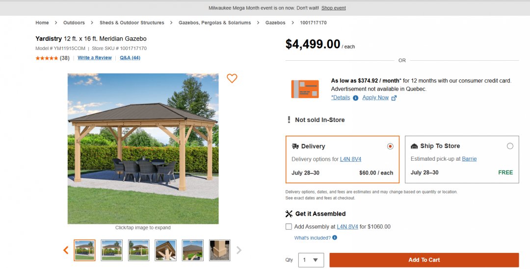This screenshot has height=269, width=530.
Task: Click the five-star rating icons
Action: [47, 58]
